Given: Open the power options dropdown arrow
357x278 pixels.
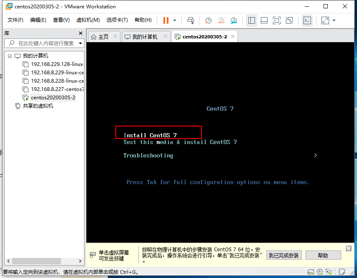Looking at the screenshot, I should click(x=175, y=20).
